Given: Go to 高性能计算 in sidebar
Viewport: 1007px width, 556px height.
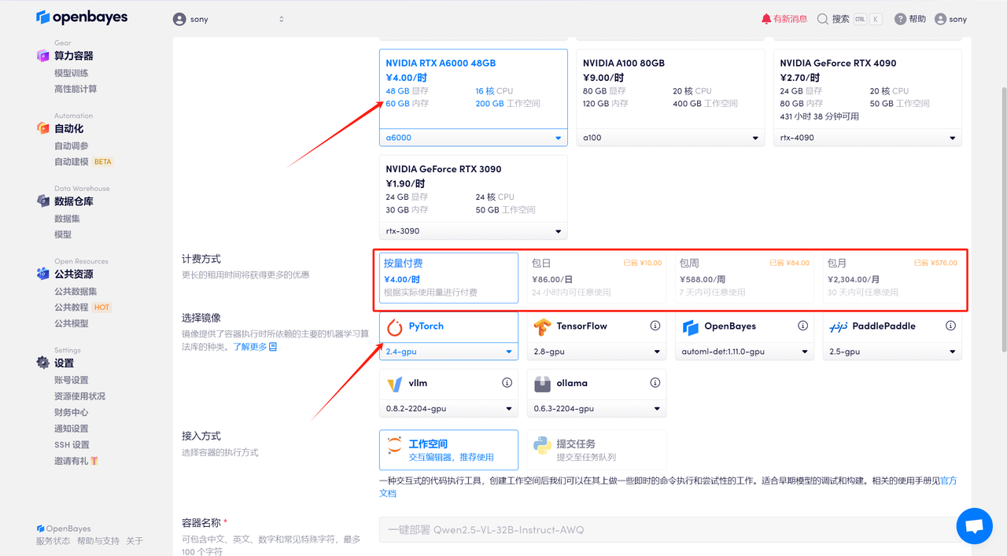Looking at the screenshot, I should pyautogui.click(x=76, y=89).
